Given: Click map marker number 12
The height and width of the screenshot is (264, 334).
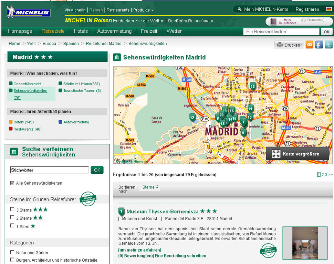Looking at the screenshot, I should coord(192,118).
